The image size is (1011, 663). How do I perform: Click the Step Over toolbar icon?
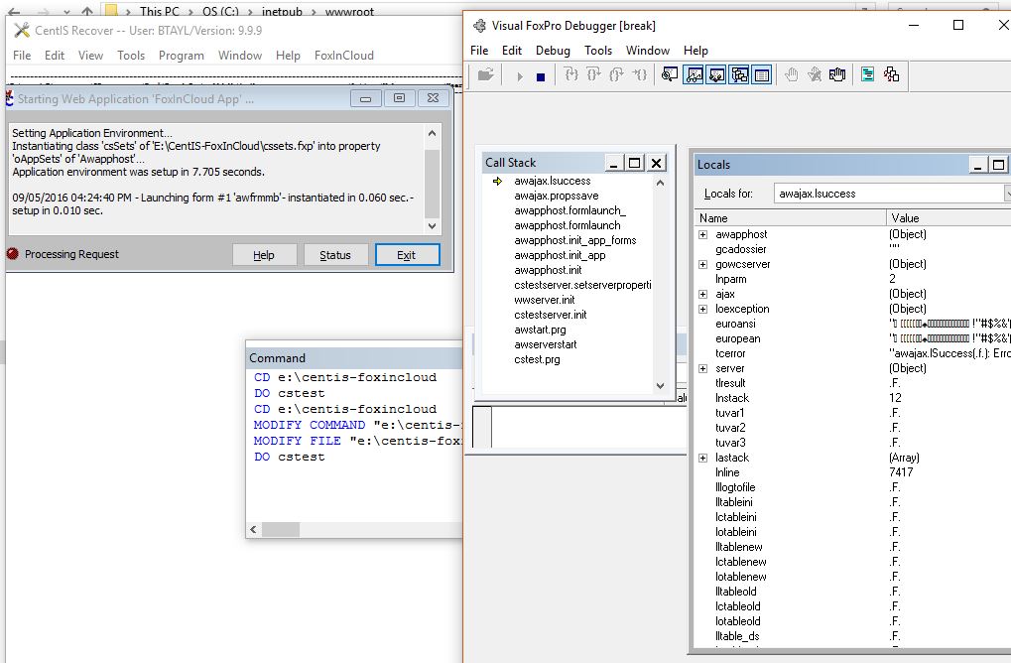(x=593, y=74)
